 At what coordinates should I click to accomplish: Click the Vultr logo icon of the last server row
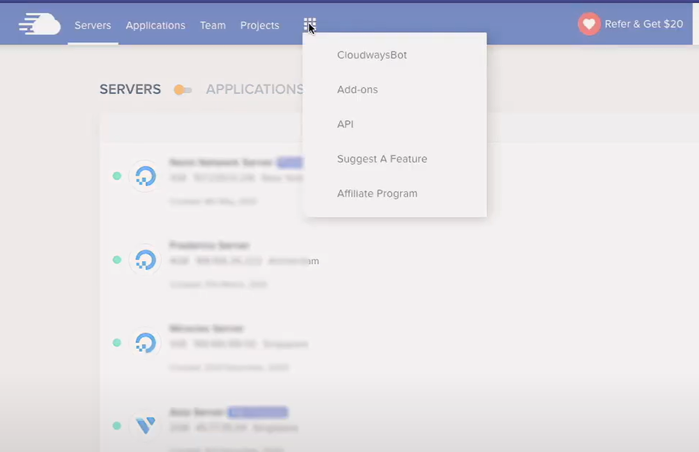(x=145, y=426)
